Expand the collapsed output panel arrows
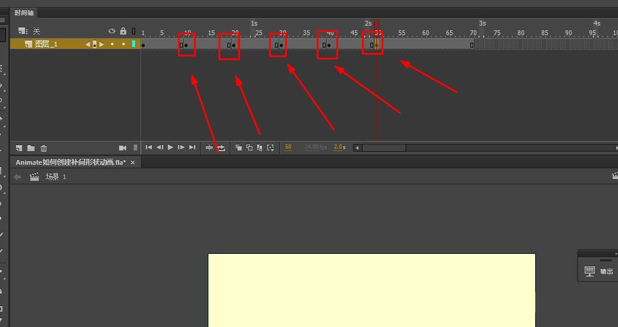 [616, 254]
